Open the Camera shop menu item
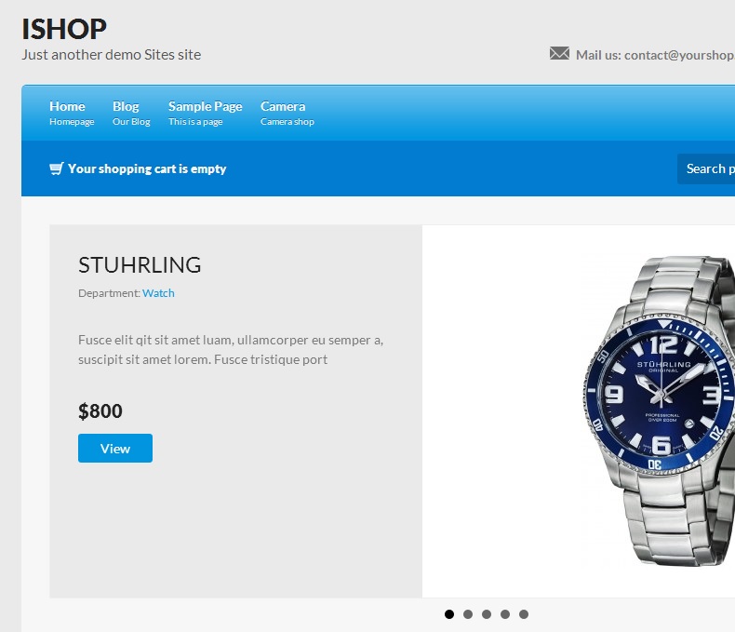The image size is (735, 632). point(287,113)
